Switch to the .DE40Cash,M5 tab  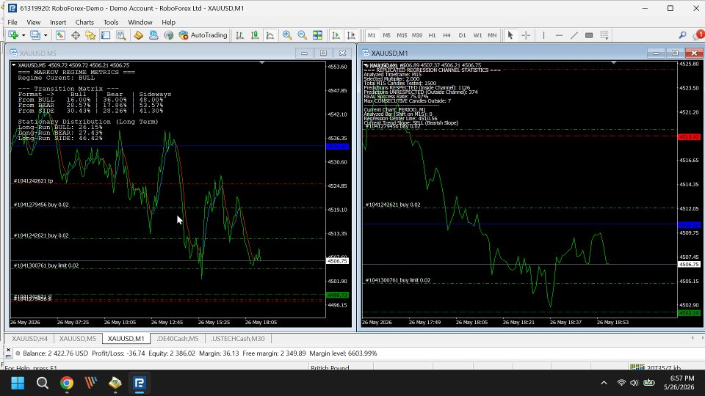(178, 339)
